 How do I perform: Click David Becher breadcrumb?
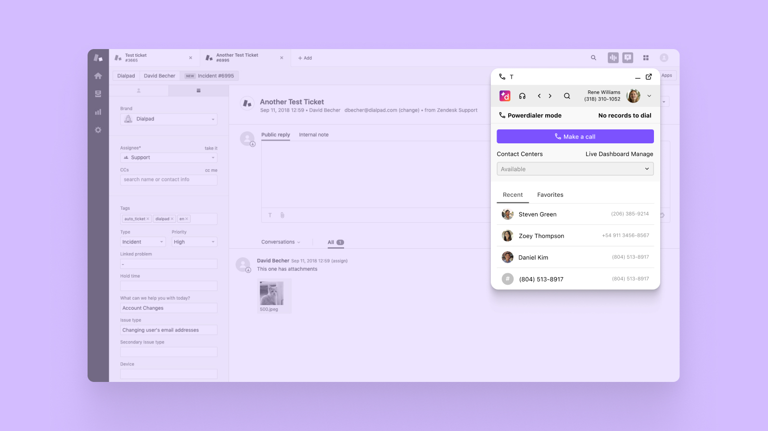click(159, 76)
